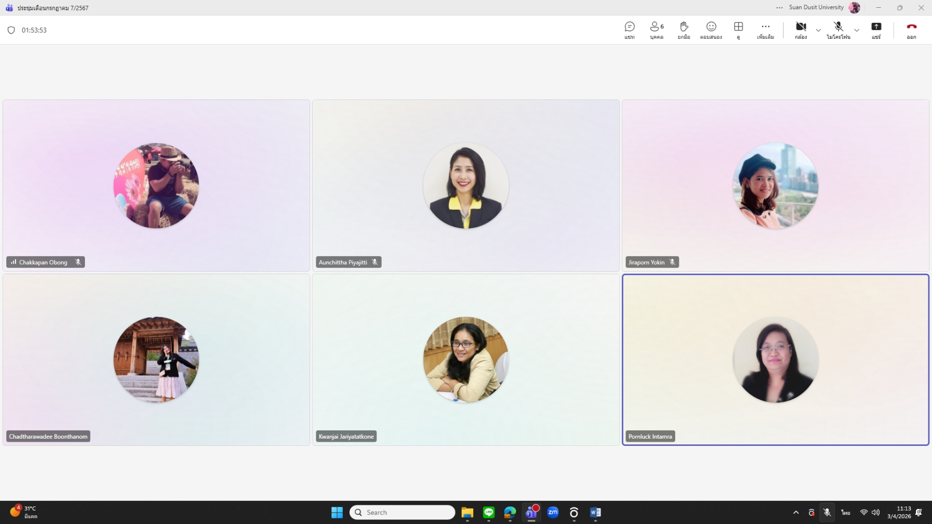Screen dimensions: 932x524
Task: Turn on the camera (กล้อง)
Action: click(800, 30)
